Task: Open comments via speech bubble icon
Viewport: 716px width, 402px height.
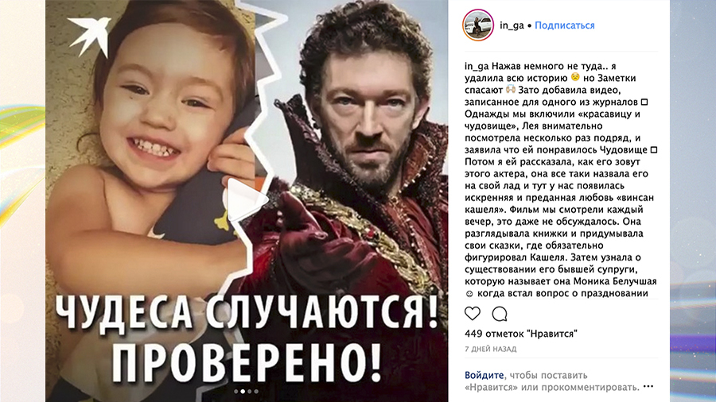Action: tap(500, 314)
